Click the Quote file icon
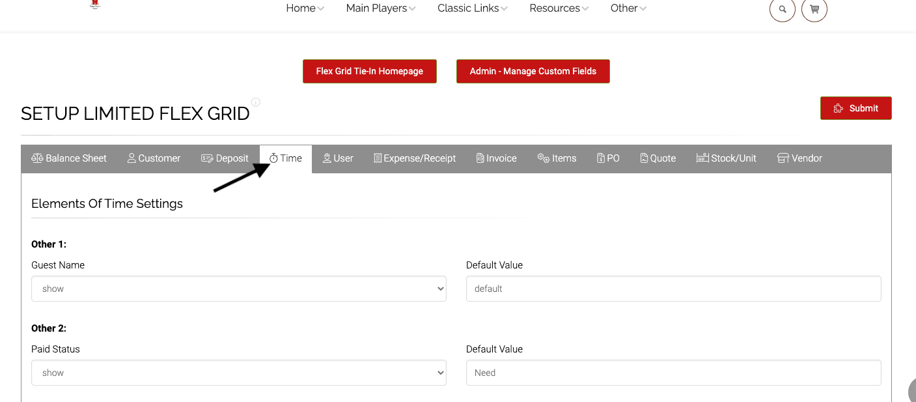The width and height of the screenshot is (916, 402). pos(644,158)
